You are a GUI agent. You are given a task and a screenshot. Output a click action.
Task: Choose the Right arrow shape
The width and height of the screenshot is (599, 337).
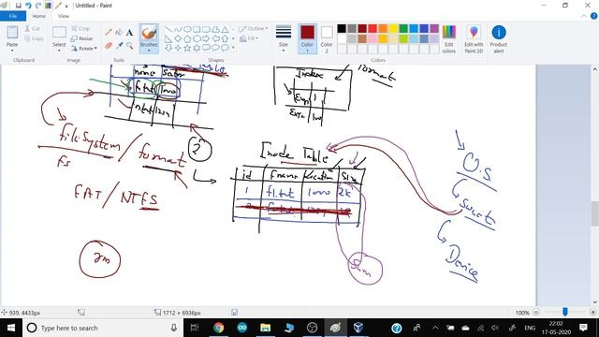(x=206, y=38)
